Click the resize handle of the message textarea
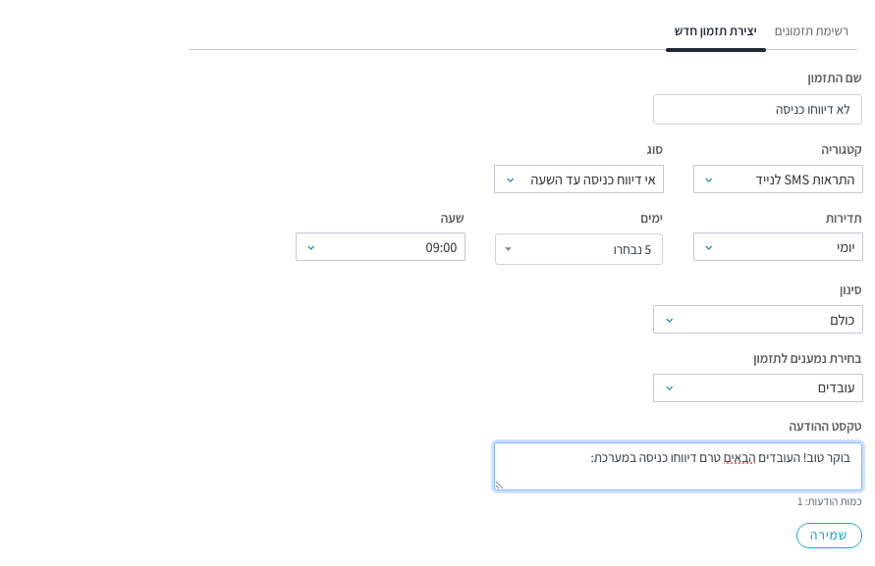 (499, 485)
